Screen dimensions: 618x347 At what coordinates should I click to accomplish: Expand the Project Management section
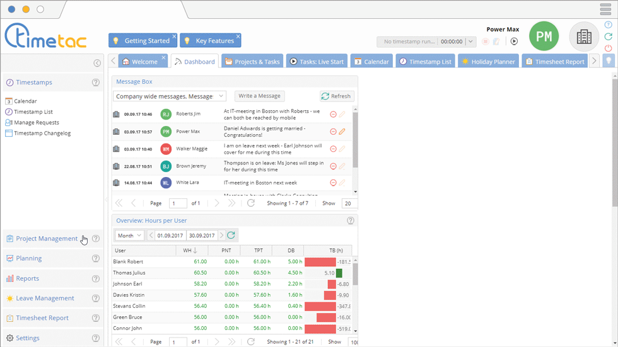[47, 239]
